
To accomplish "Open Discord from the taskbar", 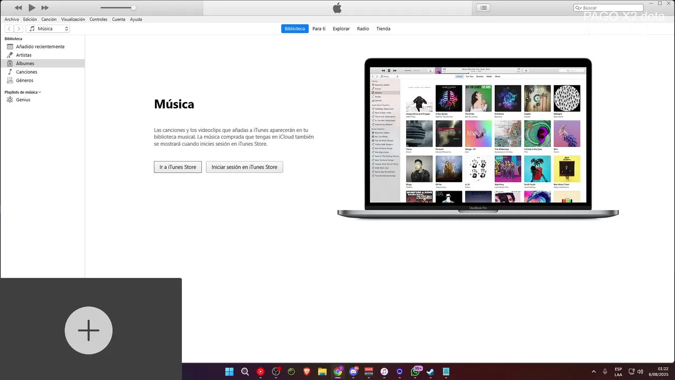I will 353,372.
